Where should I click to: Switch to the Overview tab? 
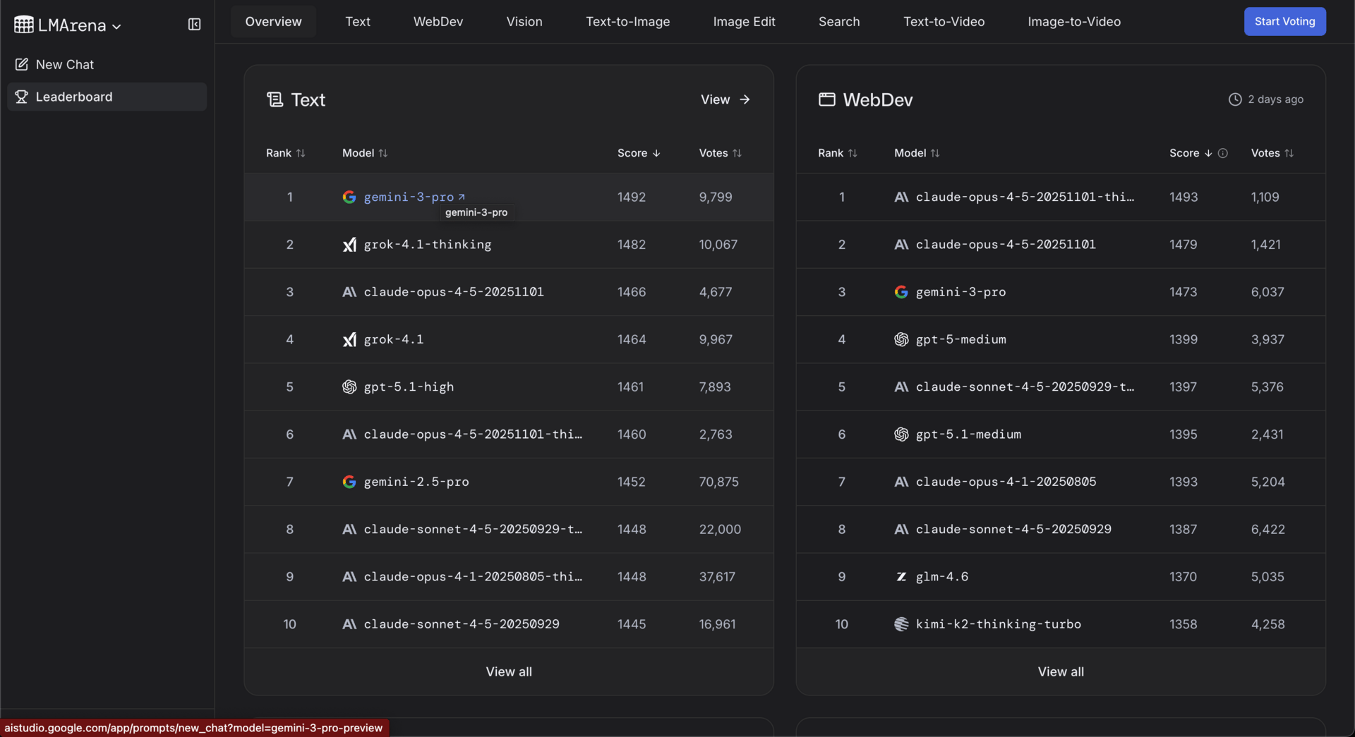(273, 22)
